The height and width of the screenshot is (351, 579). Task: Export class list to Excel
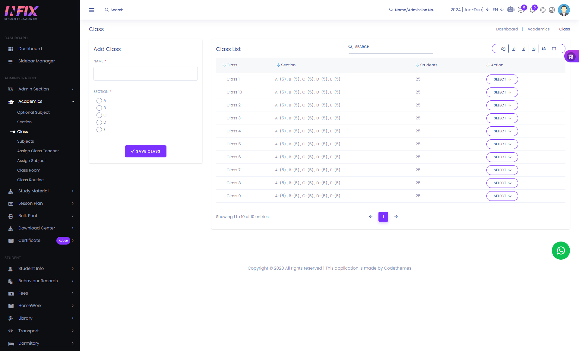click(x=514, y=49)
